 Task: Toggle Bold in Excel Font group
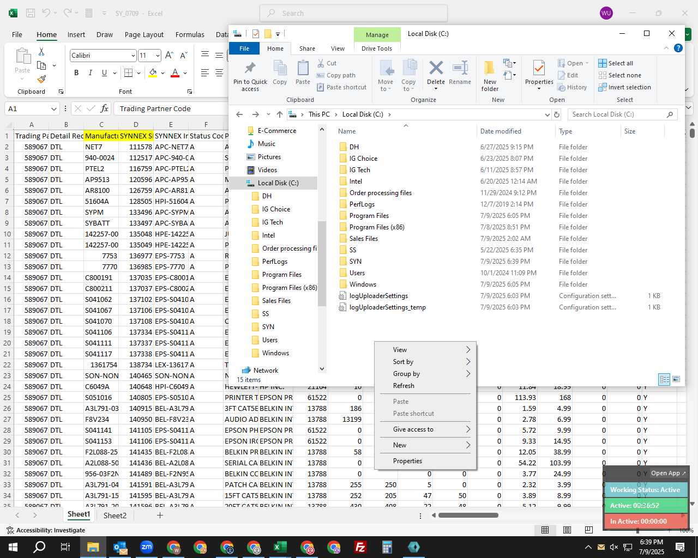[76, 73]
